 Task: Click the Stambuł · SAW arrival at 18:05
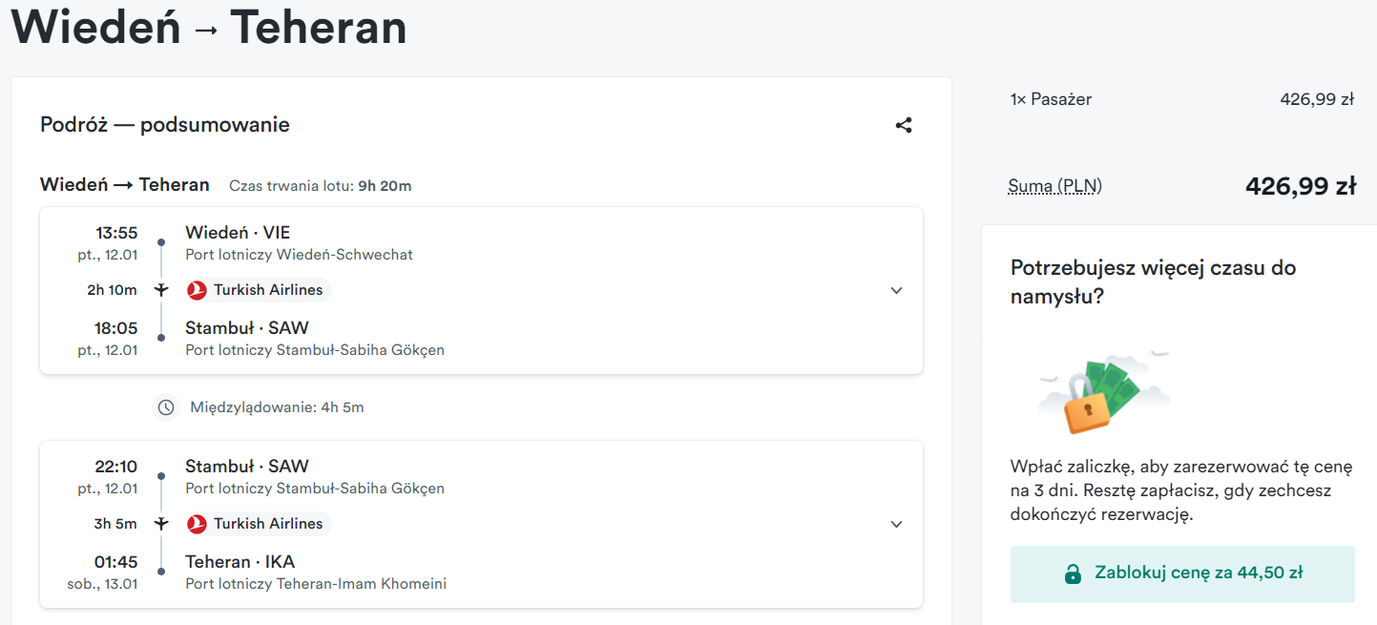click(x=247, y=328)
